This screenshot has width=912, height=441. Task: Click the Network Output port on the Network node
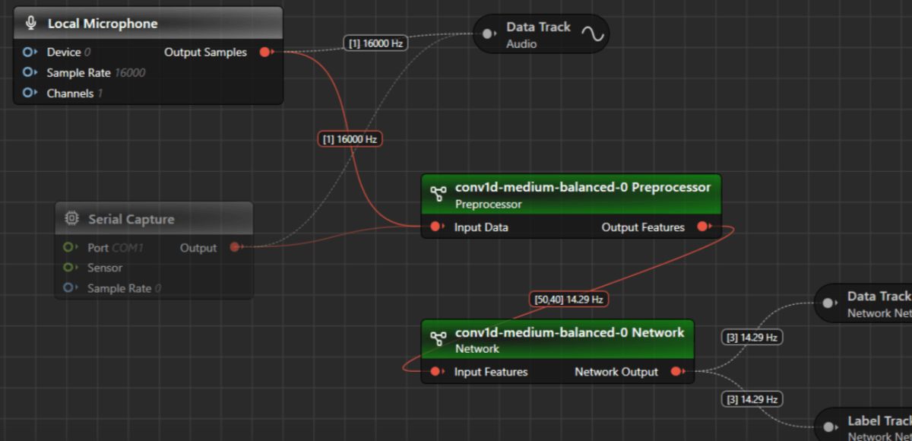676,372
